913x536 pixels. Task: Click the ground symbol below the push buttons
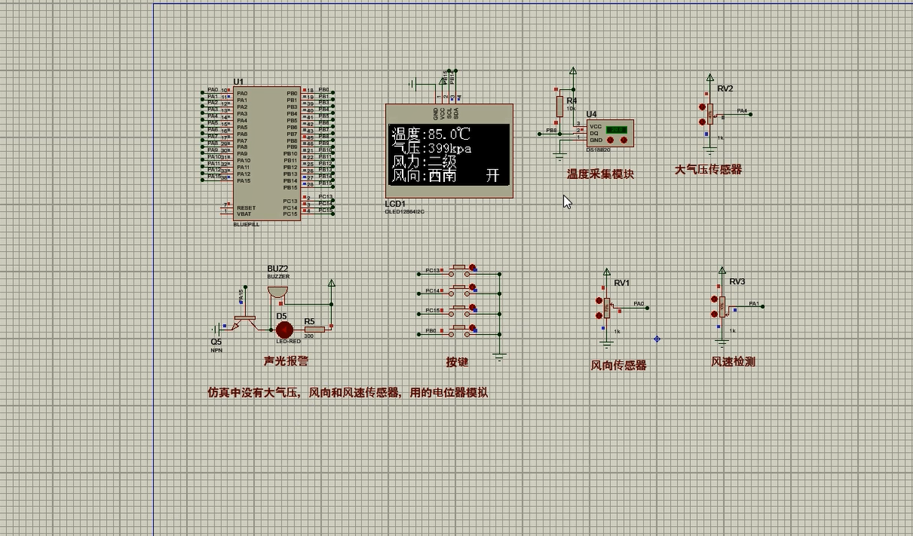pos(500,356)
